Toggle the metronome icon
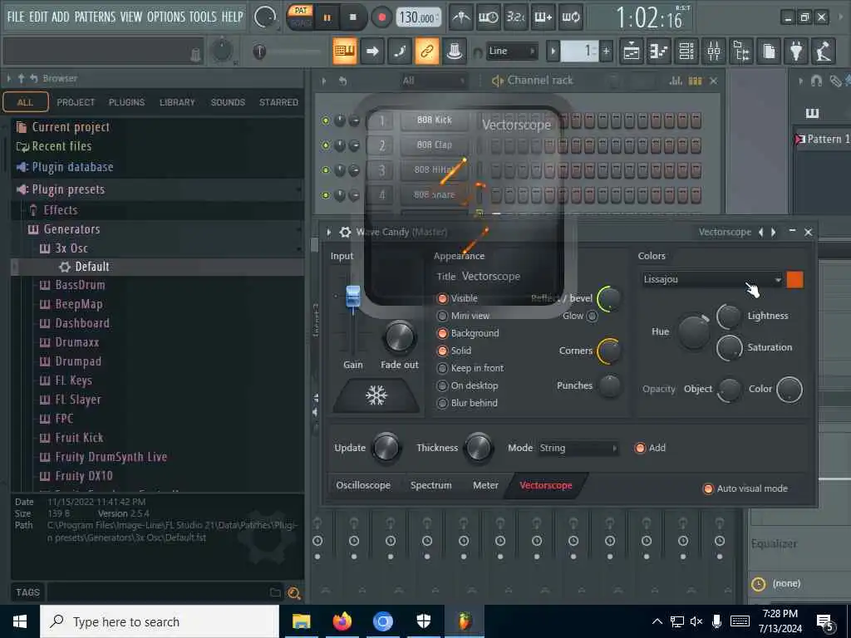 (460, 17)
